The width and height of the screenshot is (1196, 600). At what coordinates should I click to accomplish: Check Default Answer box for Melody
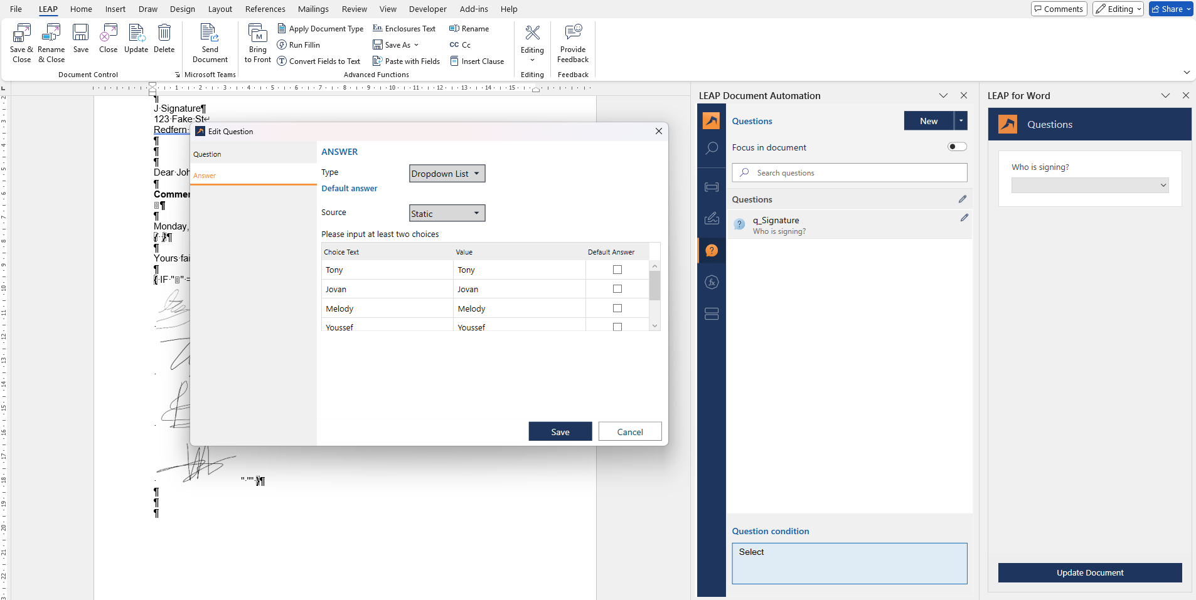[617, 308]
